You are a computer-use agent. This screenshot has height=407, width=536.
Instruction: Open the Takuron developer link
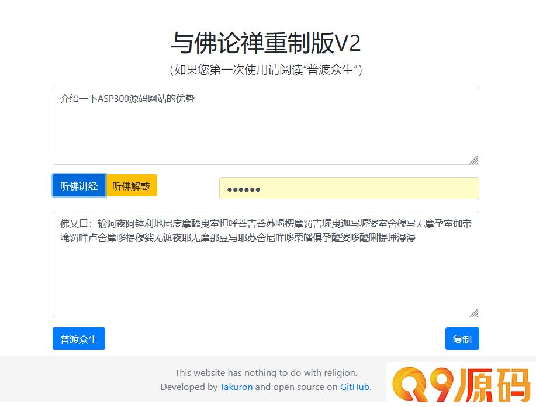[x=236, y=387]
